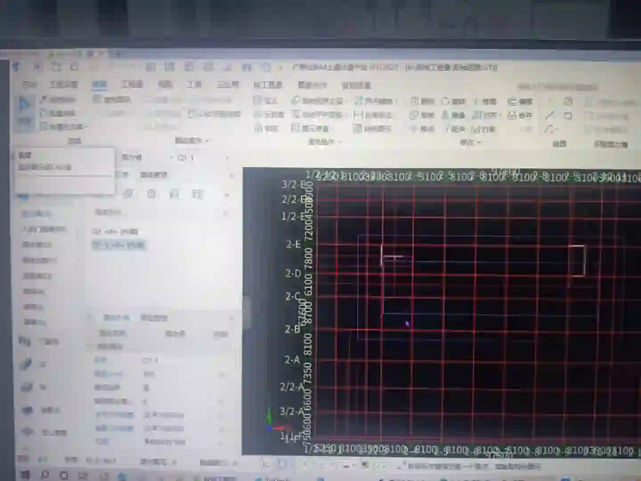Select the 打断 (Break) tool
The image size is (641, 481).
(x=483, y=129)
